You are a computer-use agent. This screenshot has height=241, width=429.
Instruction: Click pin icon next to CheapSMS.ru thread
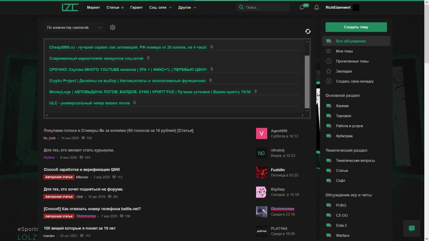[x=211, y=47]
